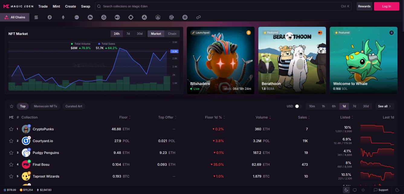Viewport: 404px width, 194px height.
Task: Sort collections by Listed column
Action: pos(347,117)
